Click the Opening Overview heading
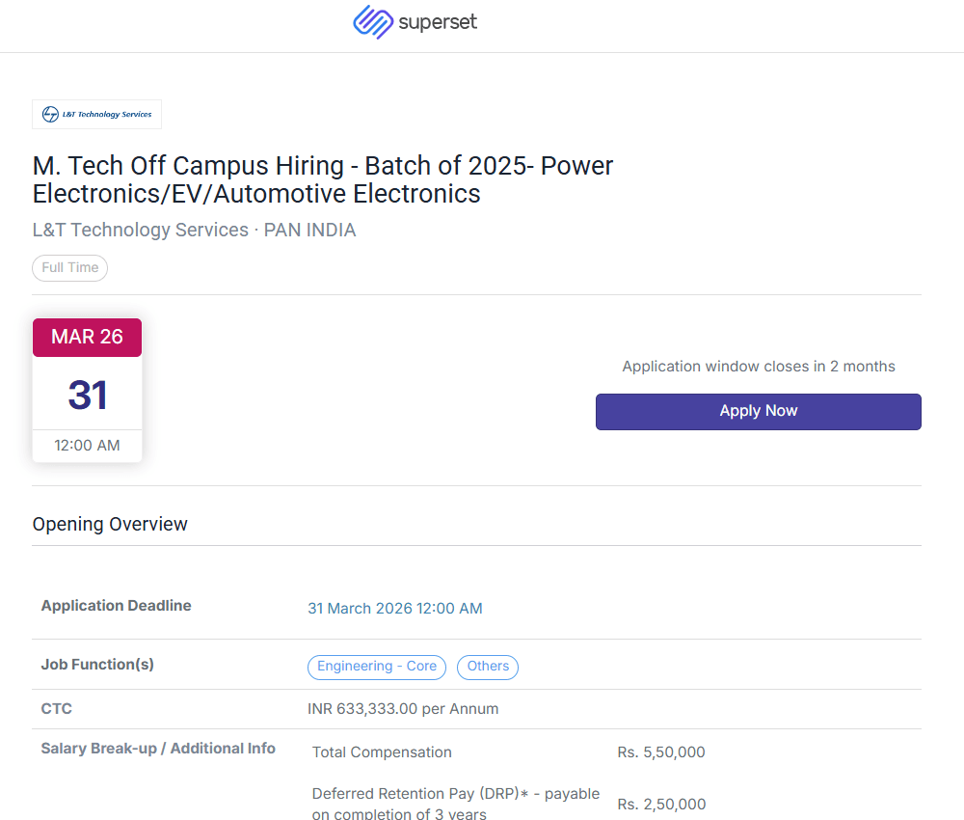The height and width of the screenshot is (820, 964). click(x=110, y=524)
